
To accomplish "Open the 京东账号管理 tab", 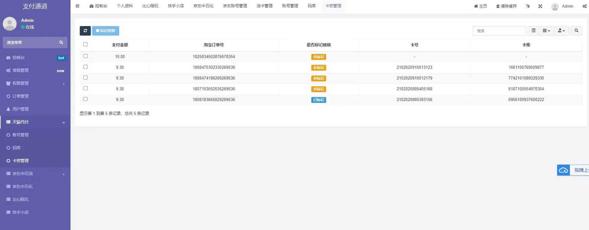I will pos(235,6).
